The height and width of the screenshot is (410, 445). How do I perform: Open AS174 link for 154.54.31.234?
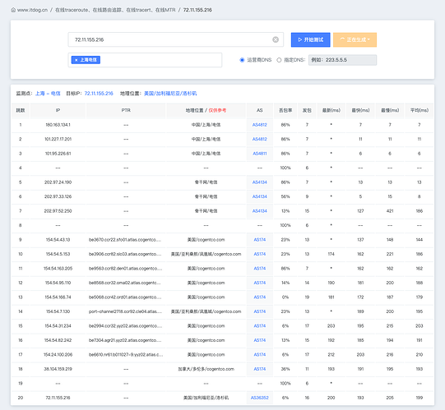coord(260,326)
